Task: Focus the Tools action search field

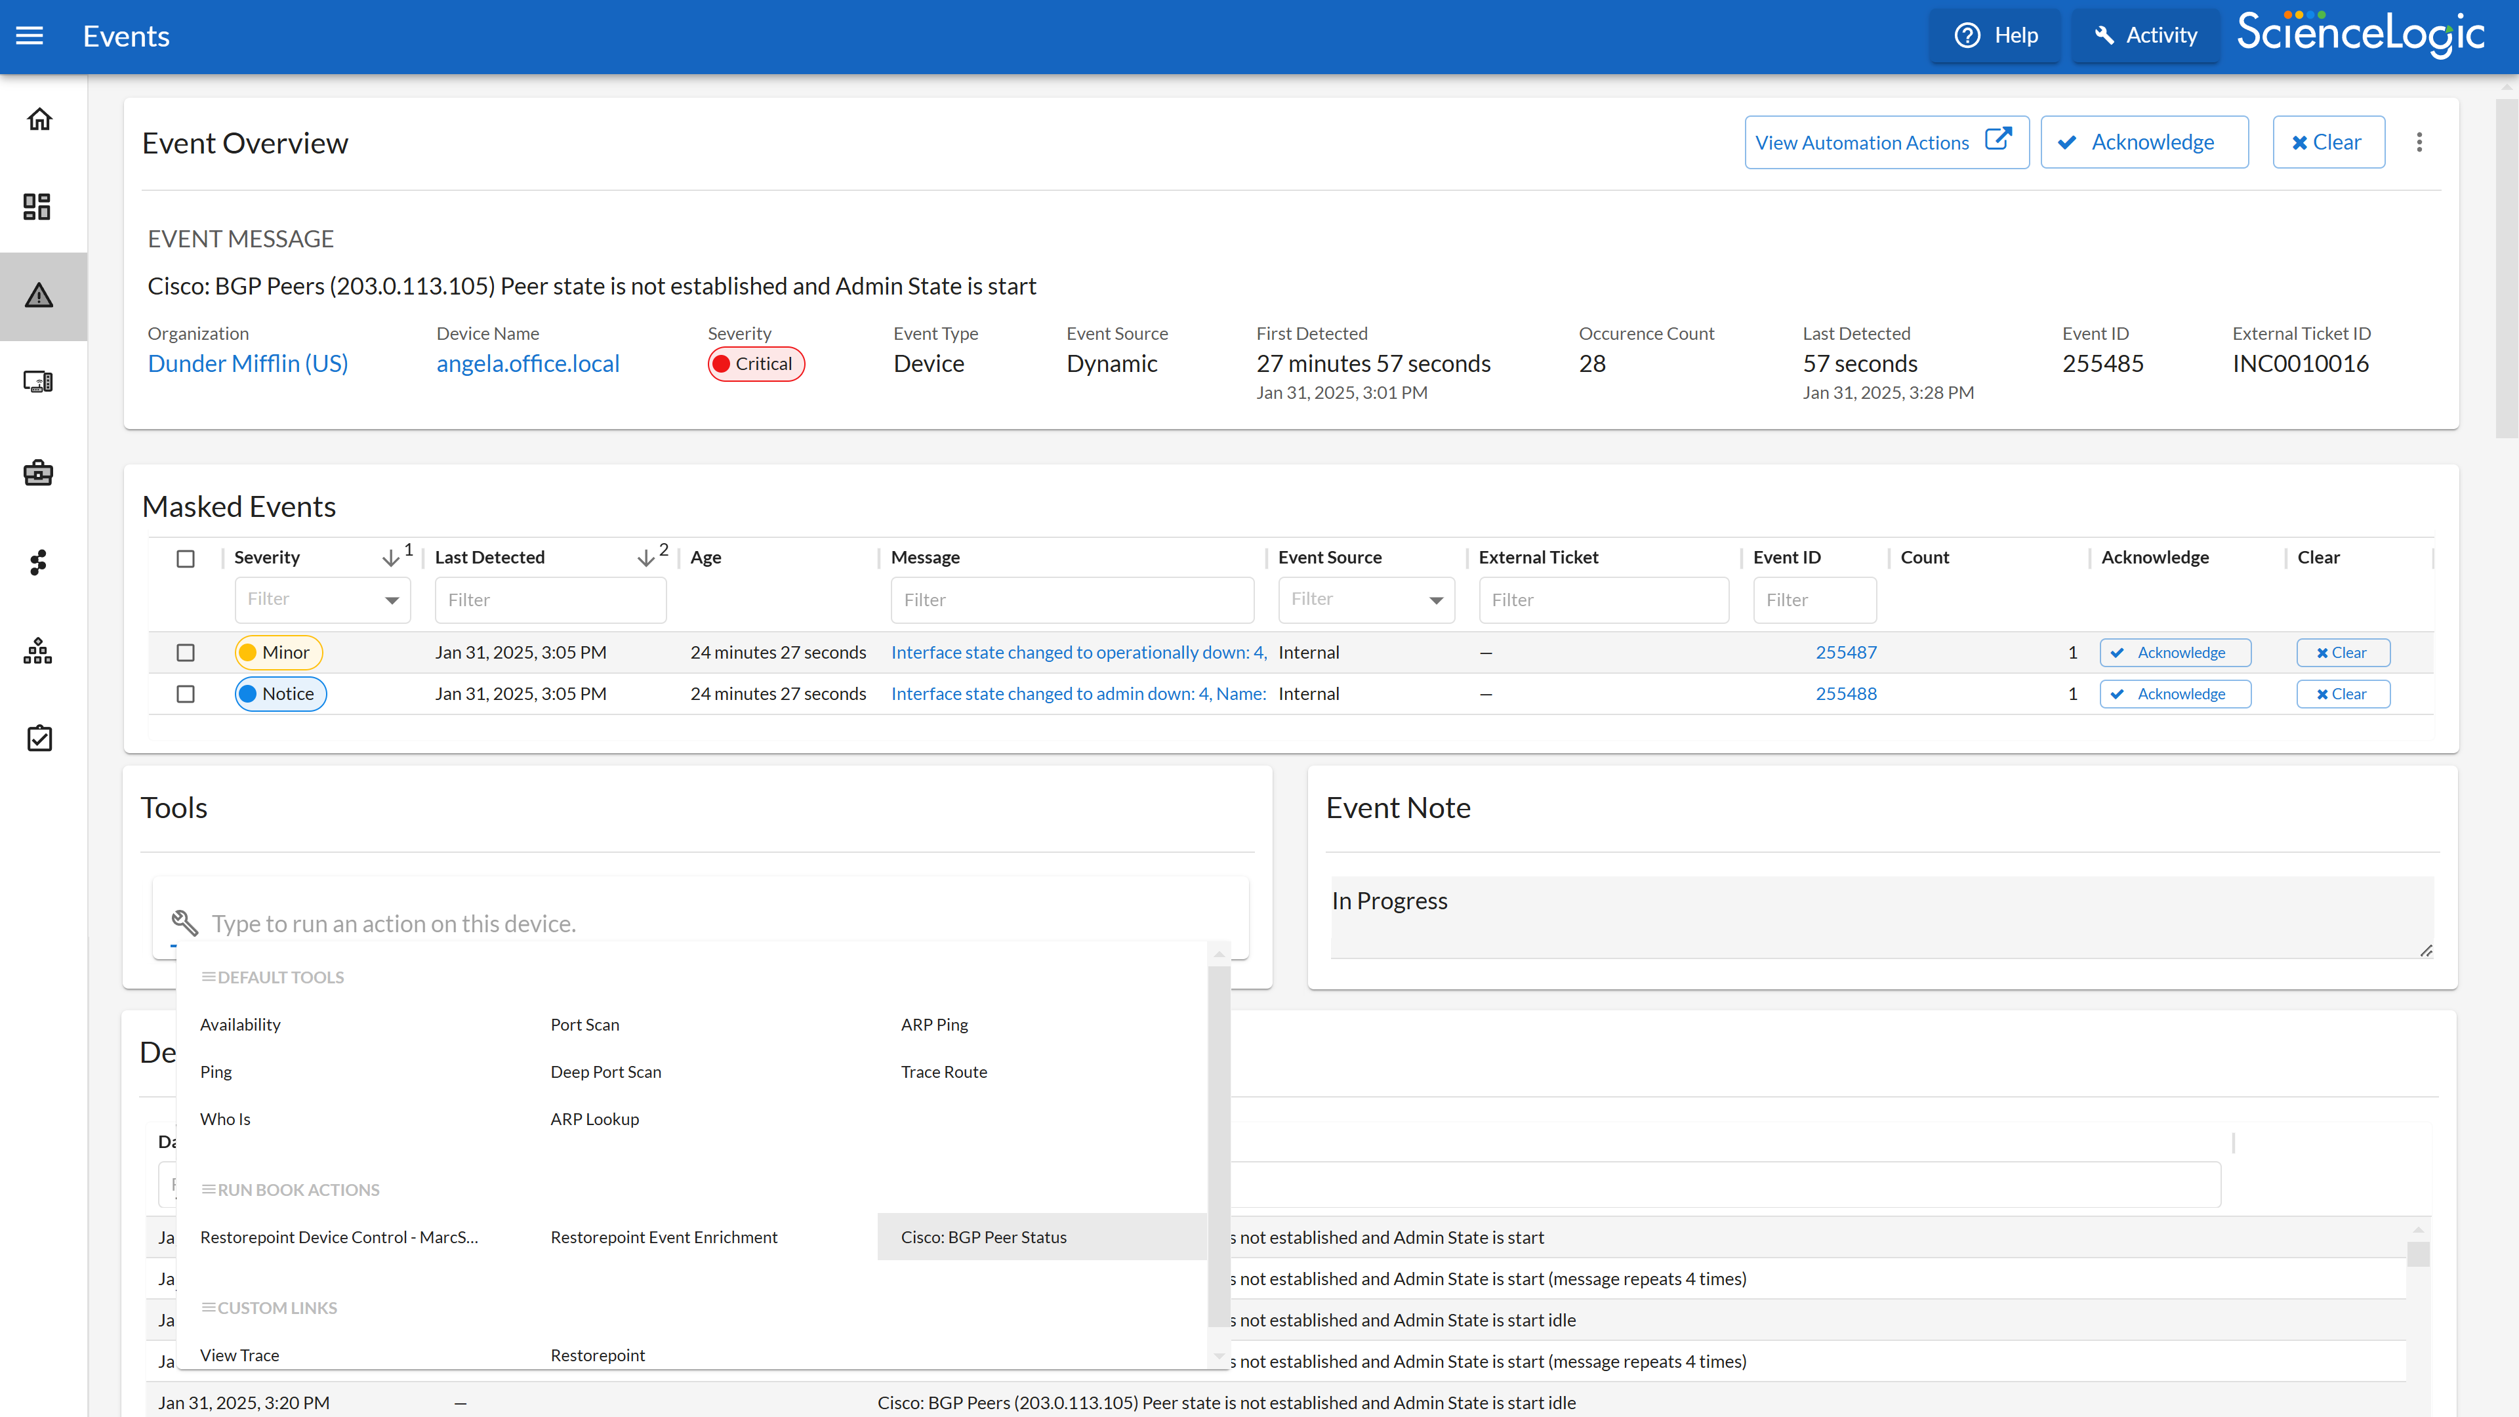Action: (700, 923)
